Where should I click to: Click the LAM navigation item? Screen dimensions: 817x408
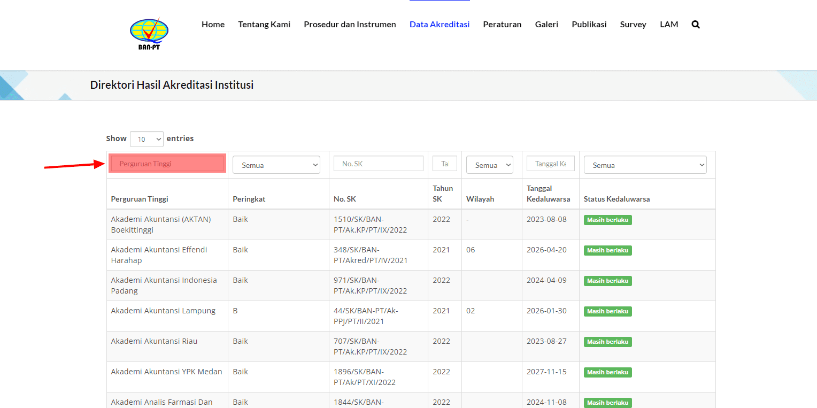coord(668,25)
